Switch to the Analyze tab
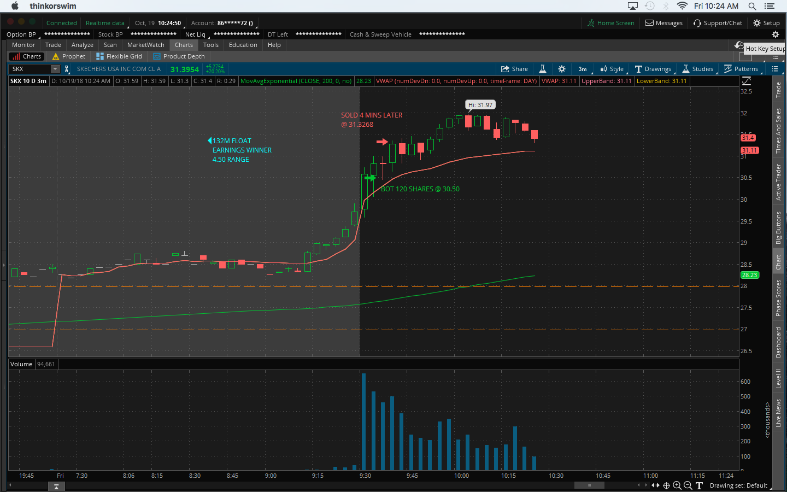The height and width of the screenshot is (492, 787). pyautogui.click(x=83, y=45)
